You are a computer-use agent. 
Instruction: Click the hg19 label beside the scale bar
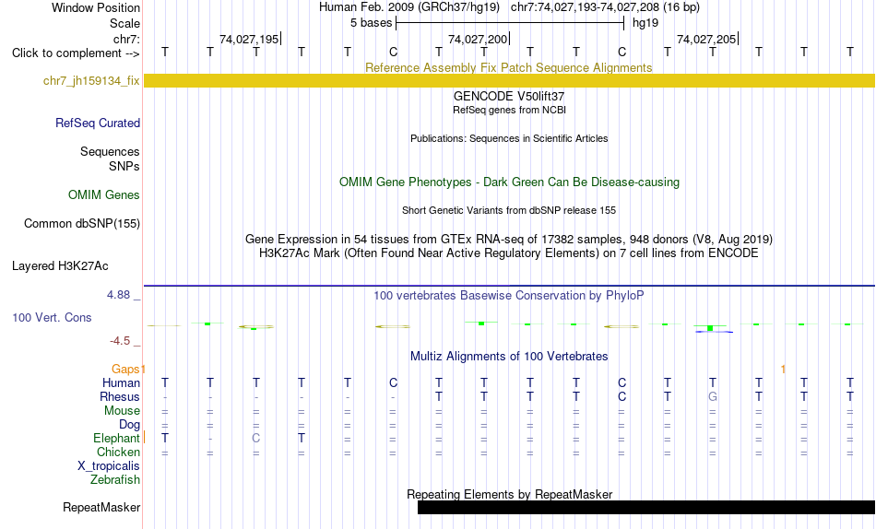[645, 23]
